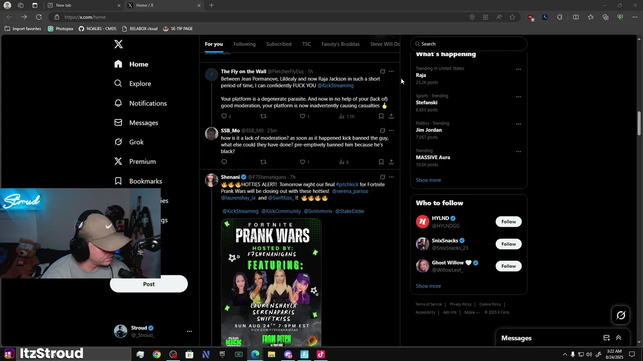Viewport: 643px width, 361px height.
Task: Open more options for Raja trend
Action: coord(518,70)
